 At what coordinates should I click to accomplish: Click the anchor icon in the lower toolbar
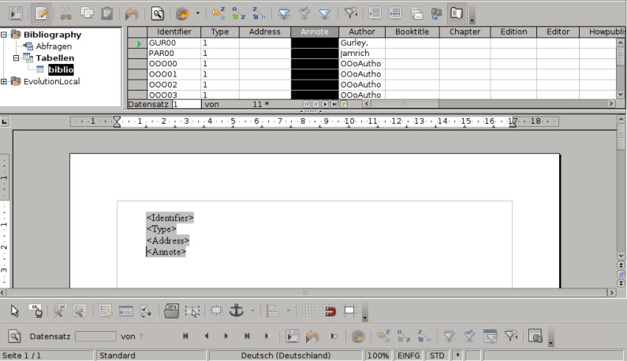236,311
